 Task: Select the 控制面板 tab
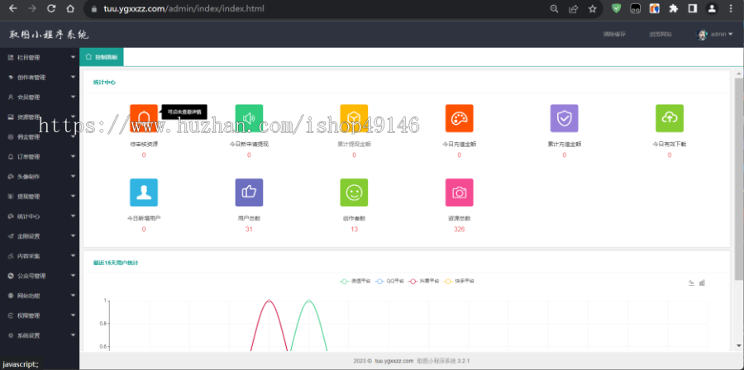click(102, 57)
